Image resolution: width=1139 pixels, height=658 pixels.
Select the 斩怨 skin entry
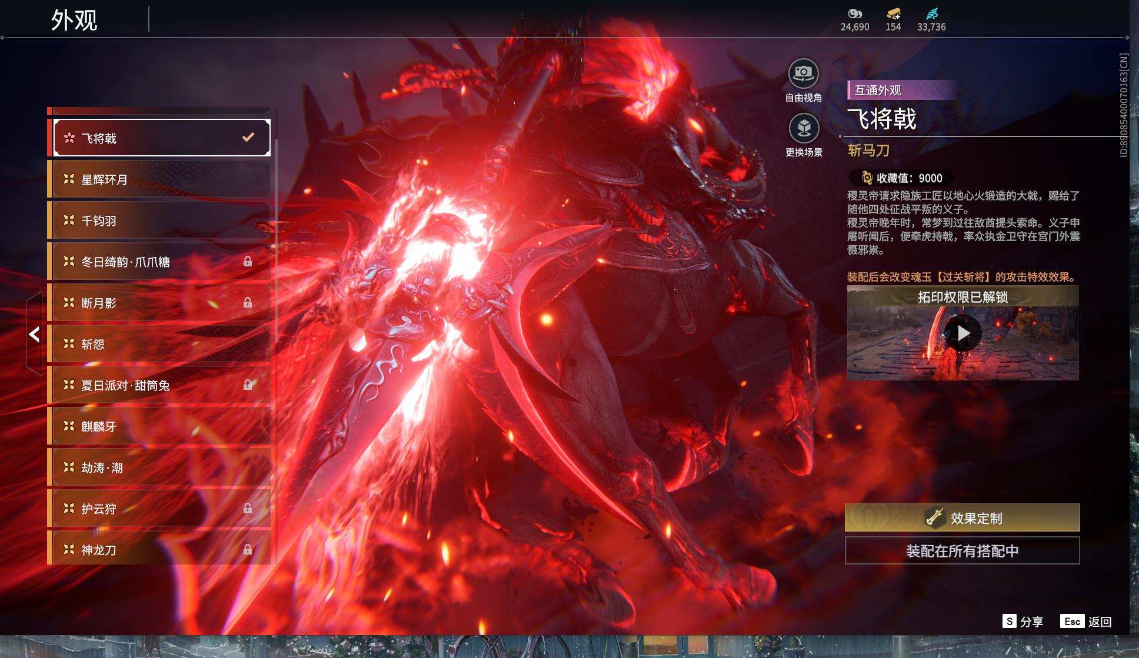161,344
